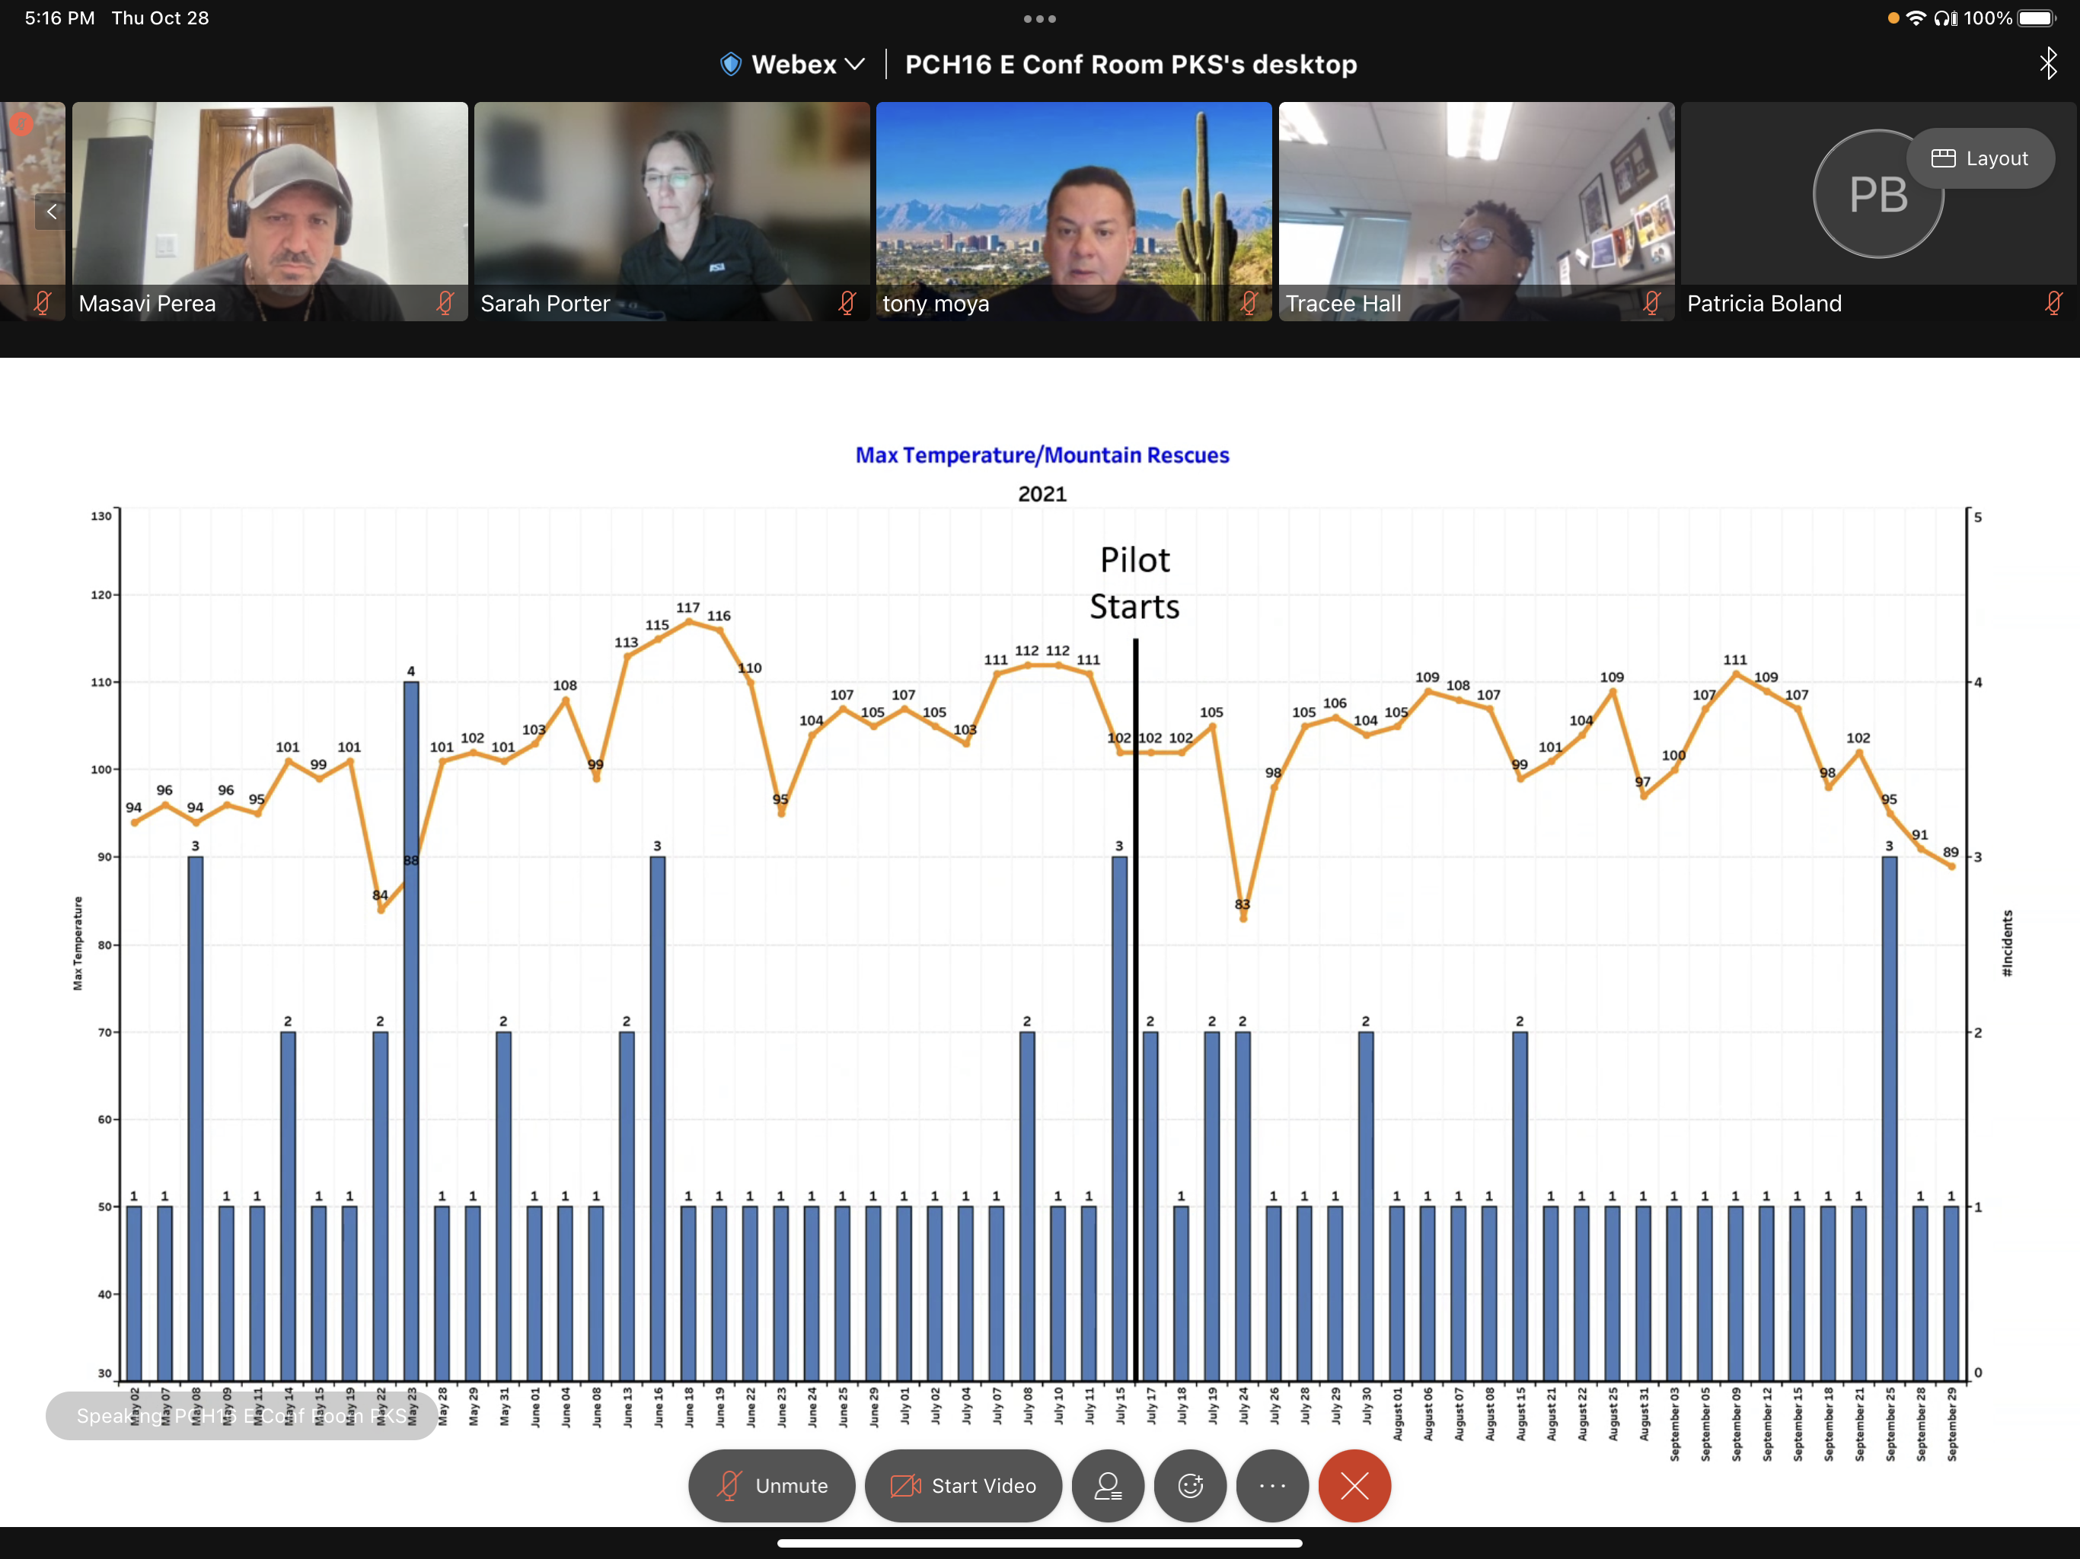The image size is (2080, 1559).
Task: Expand the Webex dropdown chevron
Action: [x=855, y=64]
